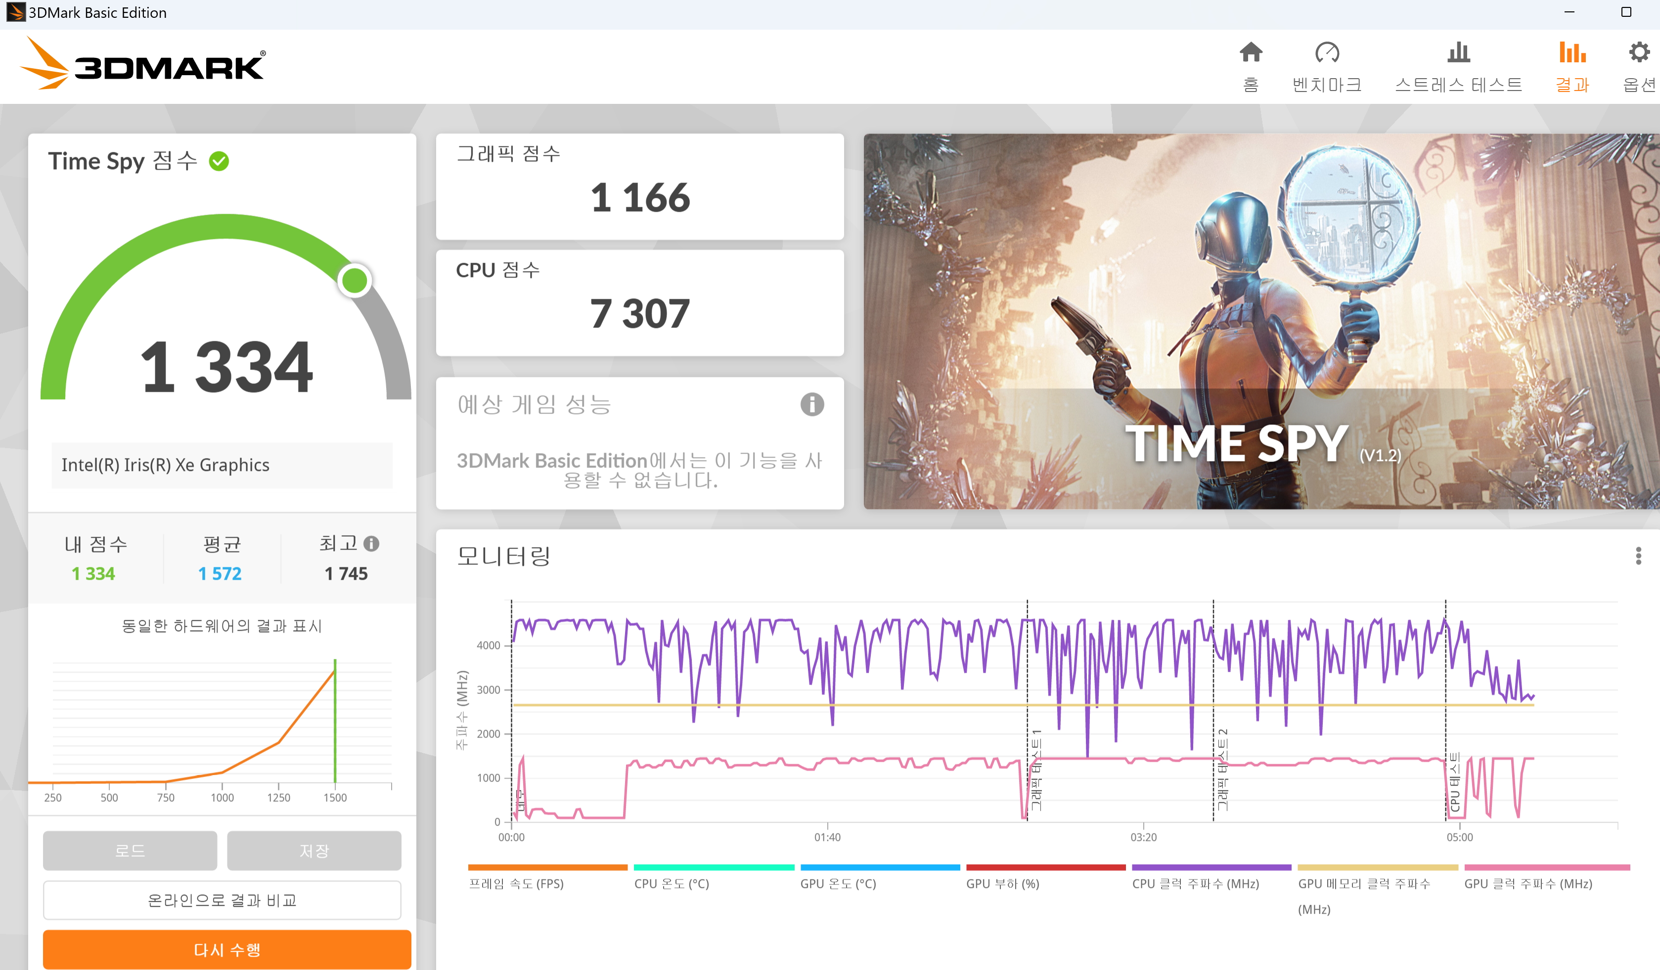Select the 결과 tab label

(1571, 85)
